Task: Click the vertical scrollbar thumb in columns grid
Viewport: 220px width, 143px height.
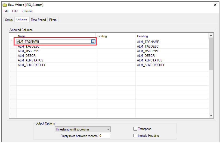Action: [x=211, y=54]
